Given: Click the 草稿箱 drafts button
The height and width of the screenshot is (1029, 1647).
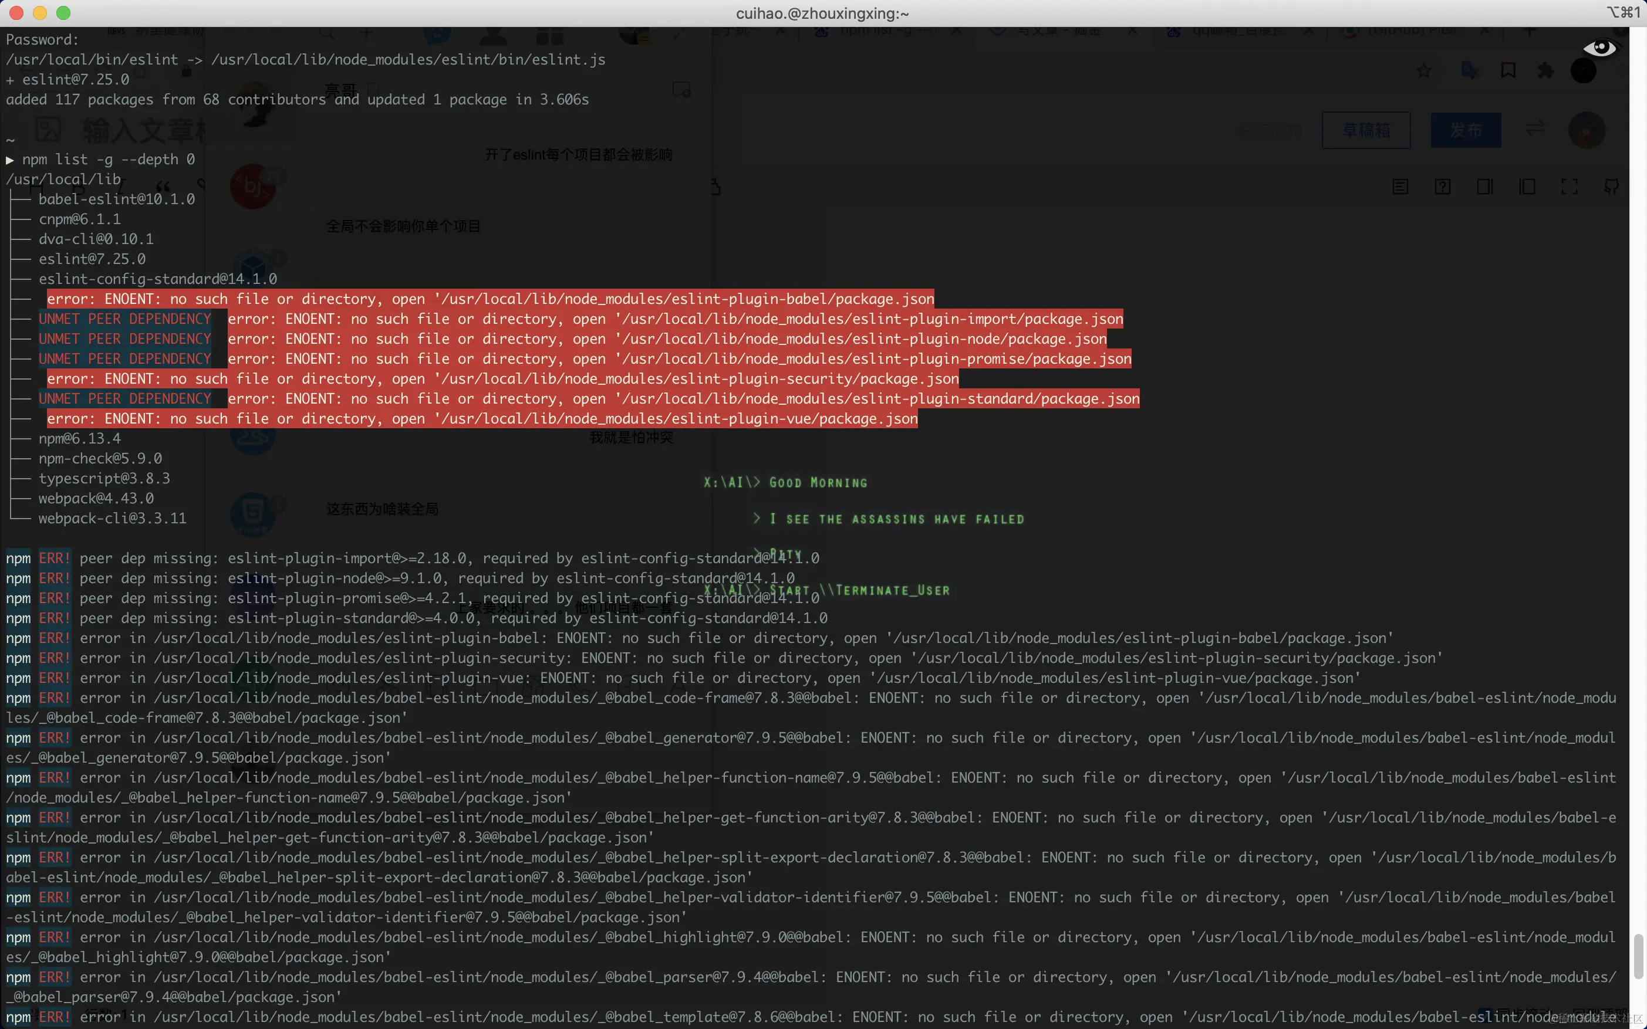Looking at the screenshot, I should pyautogui.click(x=1366, y=130).
